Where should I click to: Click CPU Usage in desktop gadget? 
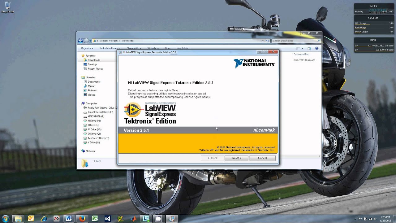[x=360, y=23]
